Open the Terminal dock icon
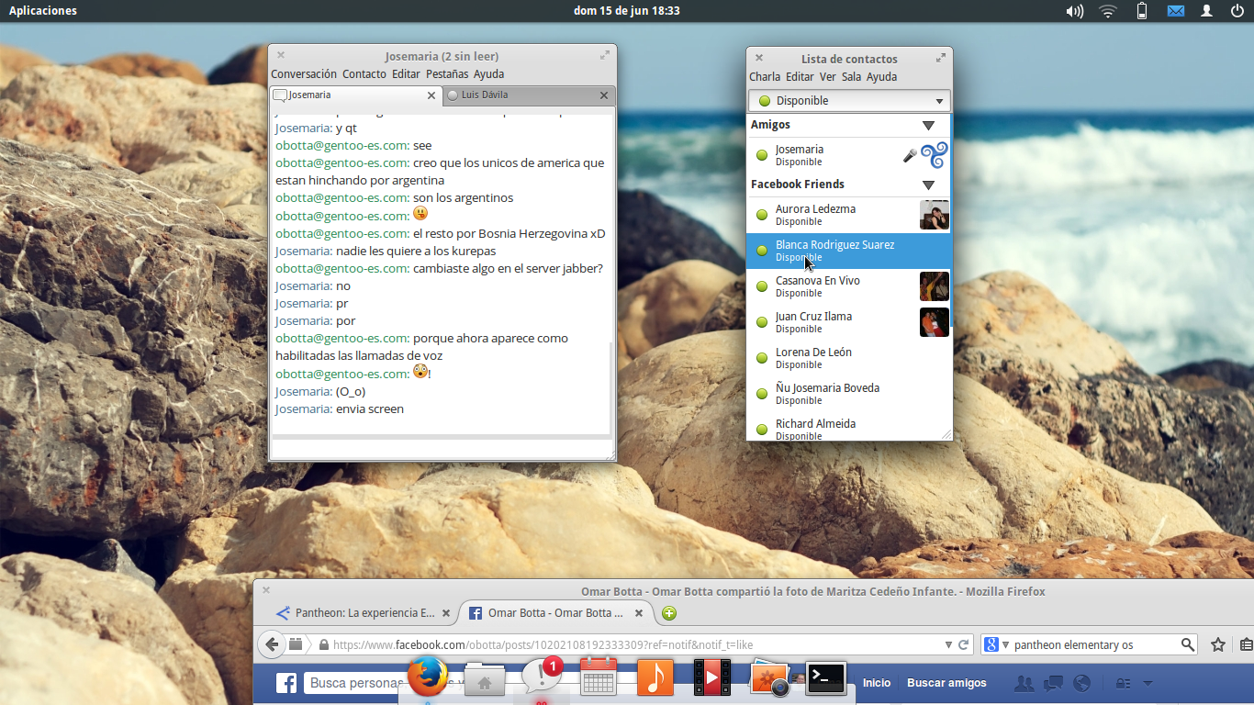The width and height of the screenshot is (1254, 705). (825, 678)
